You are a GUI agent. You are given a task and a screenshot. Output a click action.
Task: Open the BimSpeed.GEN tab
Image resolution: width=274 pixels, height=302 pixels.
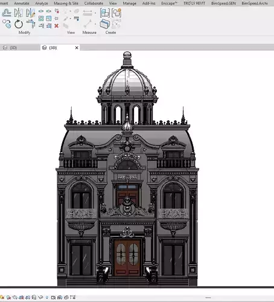pyautogui.click(x=223, y=4)
